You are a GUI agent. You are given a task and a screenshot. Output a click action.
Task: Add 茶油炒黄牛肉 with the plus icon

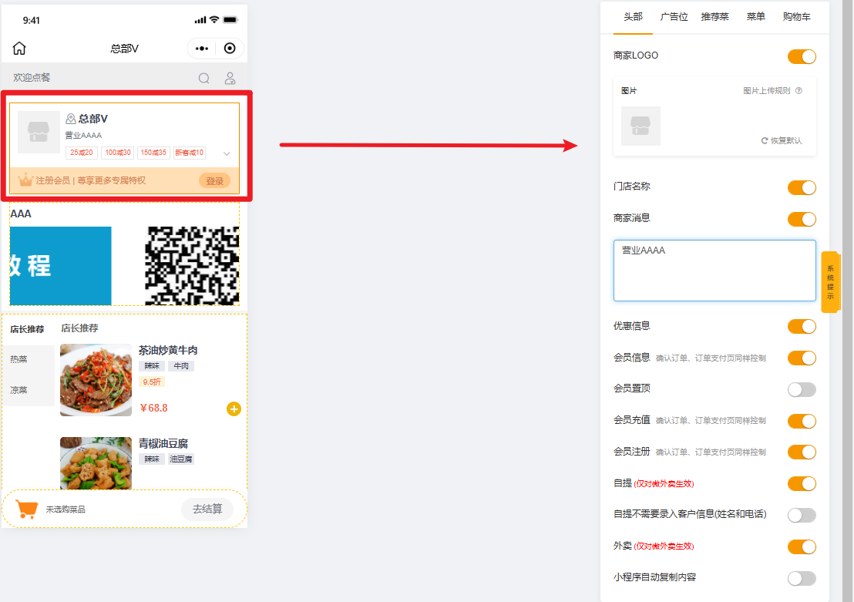point(234,409)
